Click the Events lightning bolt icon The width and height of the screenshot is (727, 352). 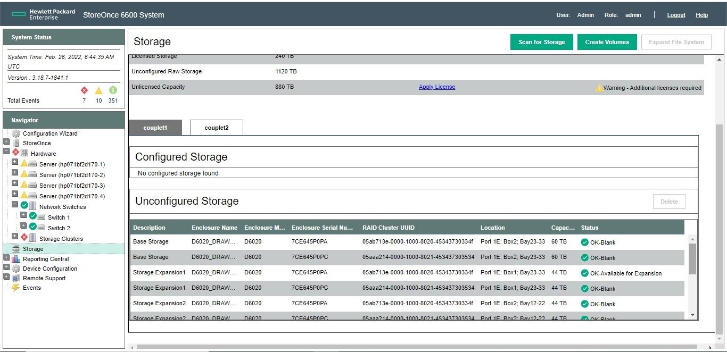tap(16, 288)
